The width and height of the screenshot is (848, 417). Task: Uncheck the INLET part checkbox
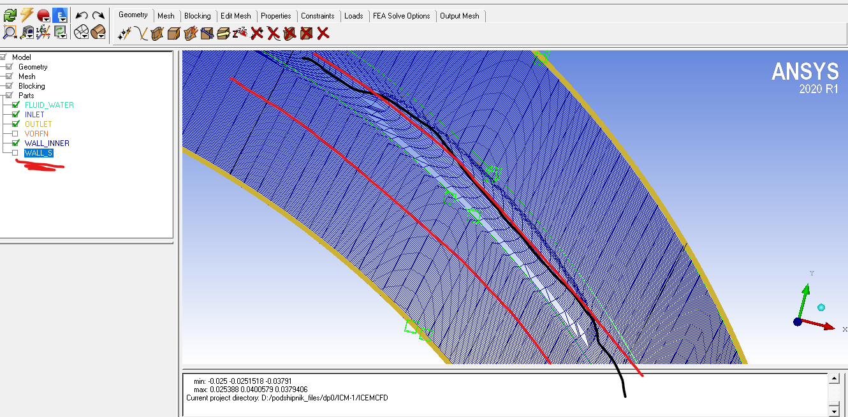15,115
